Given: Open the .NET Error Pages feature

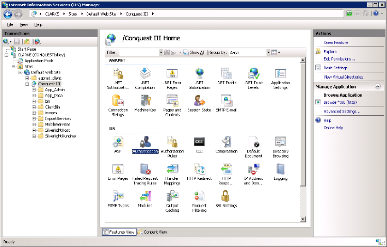Looking at the screenshot, I should coord(172,79).
